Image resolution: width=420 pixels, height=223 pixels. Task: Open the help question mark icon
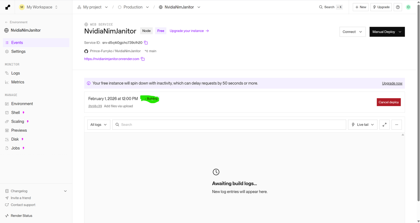(x=398, y=7)
